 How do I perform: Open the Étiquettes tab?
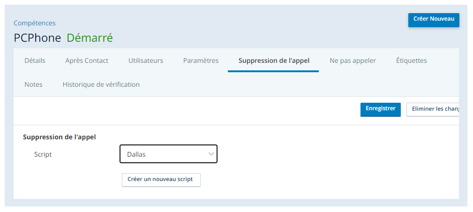411,61
